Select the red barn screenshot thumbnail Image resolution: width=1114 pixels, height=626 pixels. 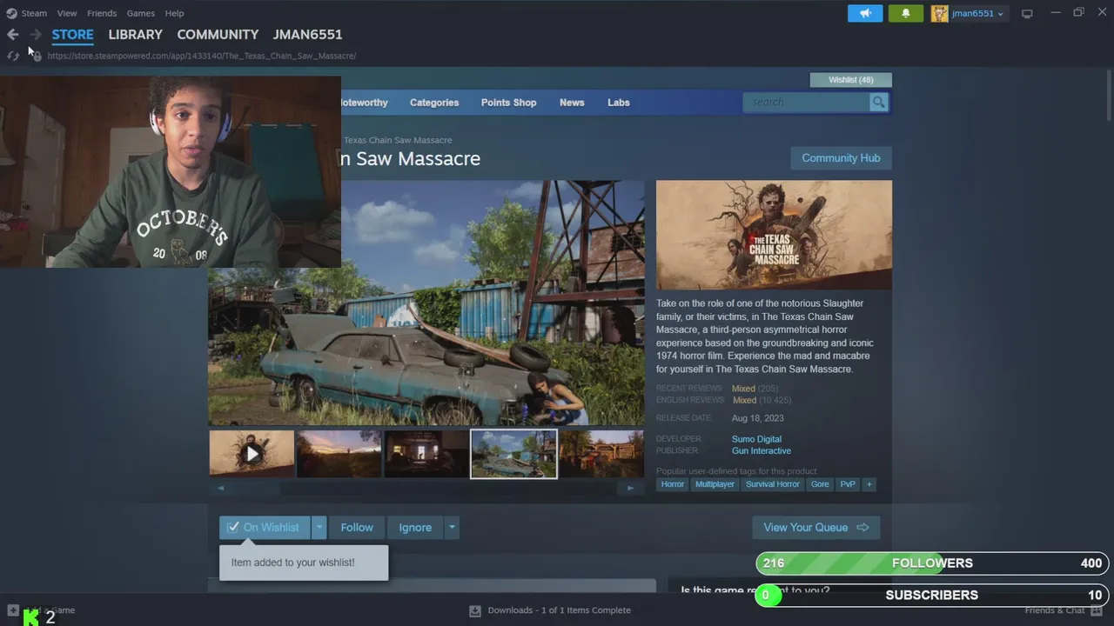601,454
